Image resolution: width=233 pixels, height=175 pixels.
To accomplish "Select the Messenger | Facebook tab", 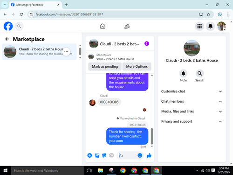I will (35, 5).
